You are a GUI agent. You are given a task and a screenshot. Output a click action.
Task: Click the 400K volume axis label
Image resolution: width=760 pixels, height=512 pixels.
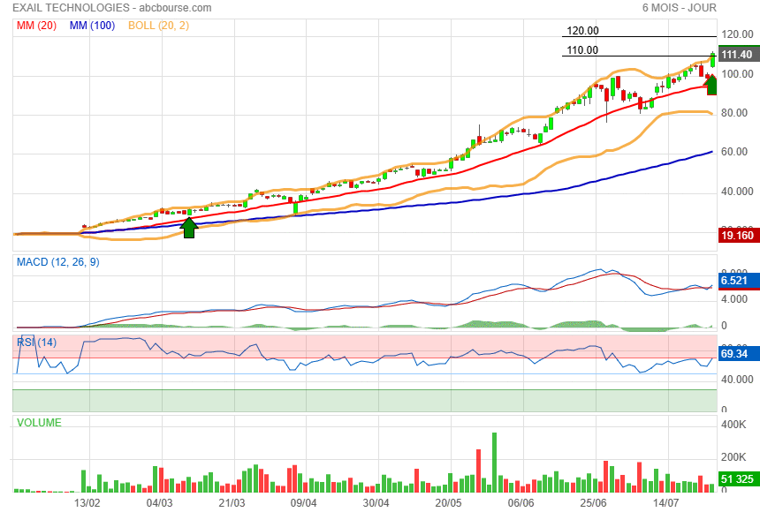733,425
